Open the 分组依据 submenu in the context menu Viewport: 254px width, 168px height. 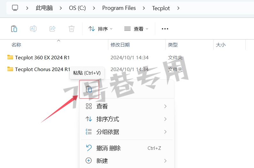point(127,132)
